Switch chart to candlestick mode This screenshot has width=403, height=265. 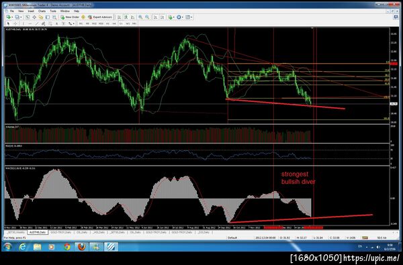click(x=126, y=17)
